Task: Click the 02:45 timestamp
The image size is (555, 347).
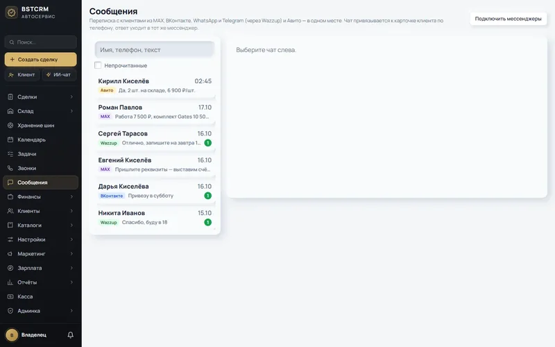Action: pos(203,81)
